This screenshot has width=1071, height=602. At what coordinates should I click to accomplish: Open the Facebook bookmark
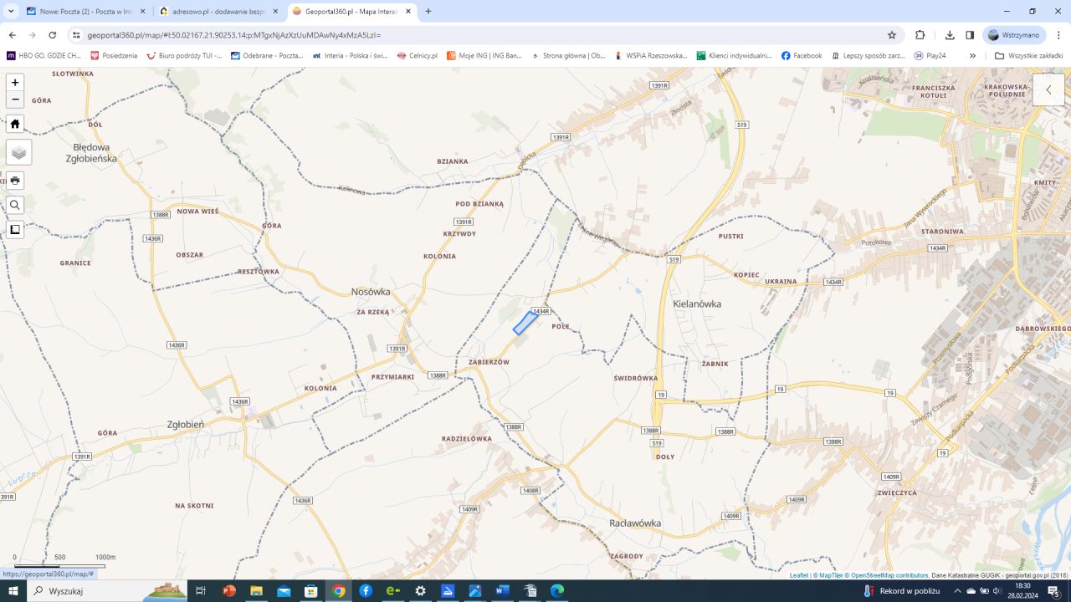(x=802, y=56)
